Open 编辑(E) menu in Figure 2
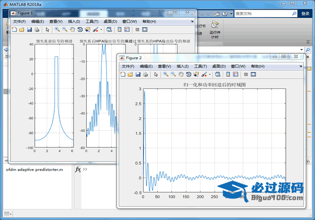This screenshot has width=315, height=220. pos(146,66)
